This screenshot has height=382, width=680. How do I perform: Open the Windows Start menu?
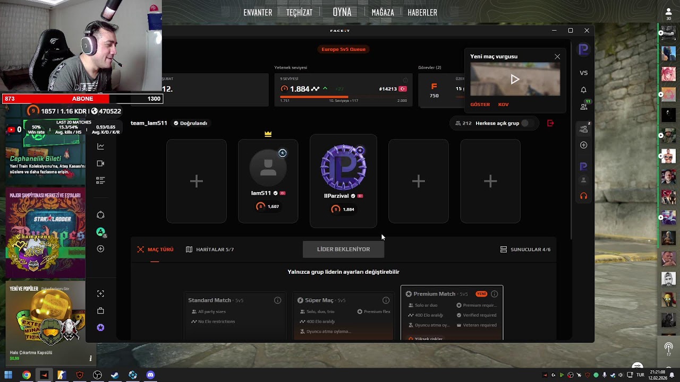point(8,375)
